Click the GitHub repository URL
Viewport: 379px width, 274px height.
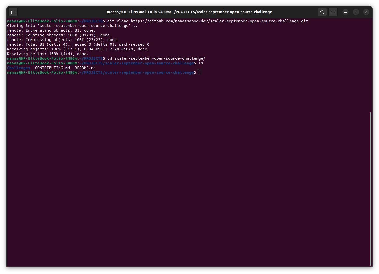pyautogui.click(x=219, y=21)
